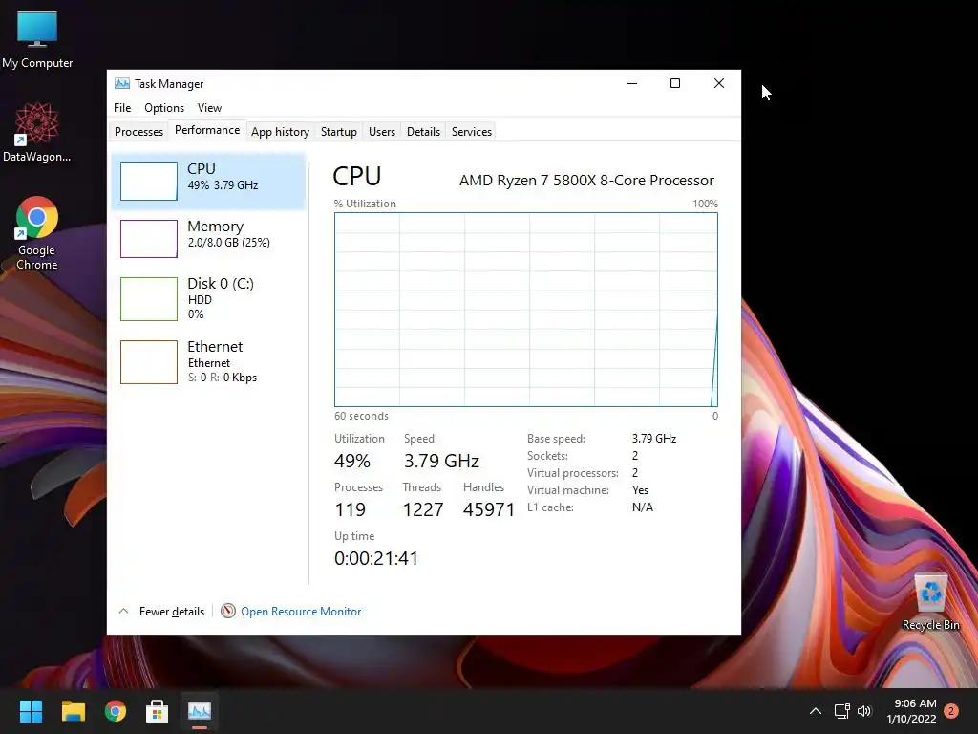
Task: Click the up time value 0:00:21:41
Action: [x=376, y=558]
